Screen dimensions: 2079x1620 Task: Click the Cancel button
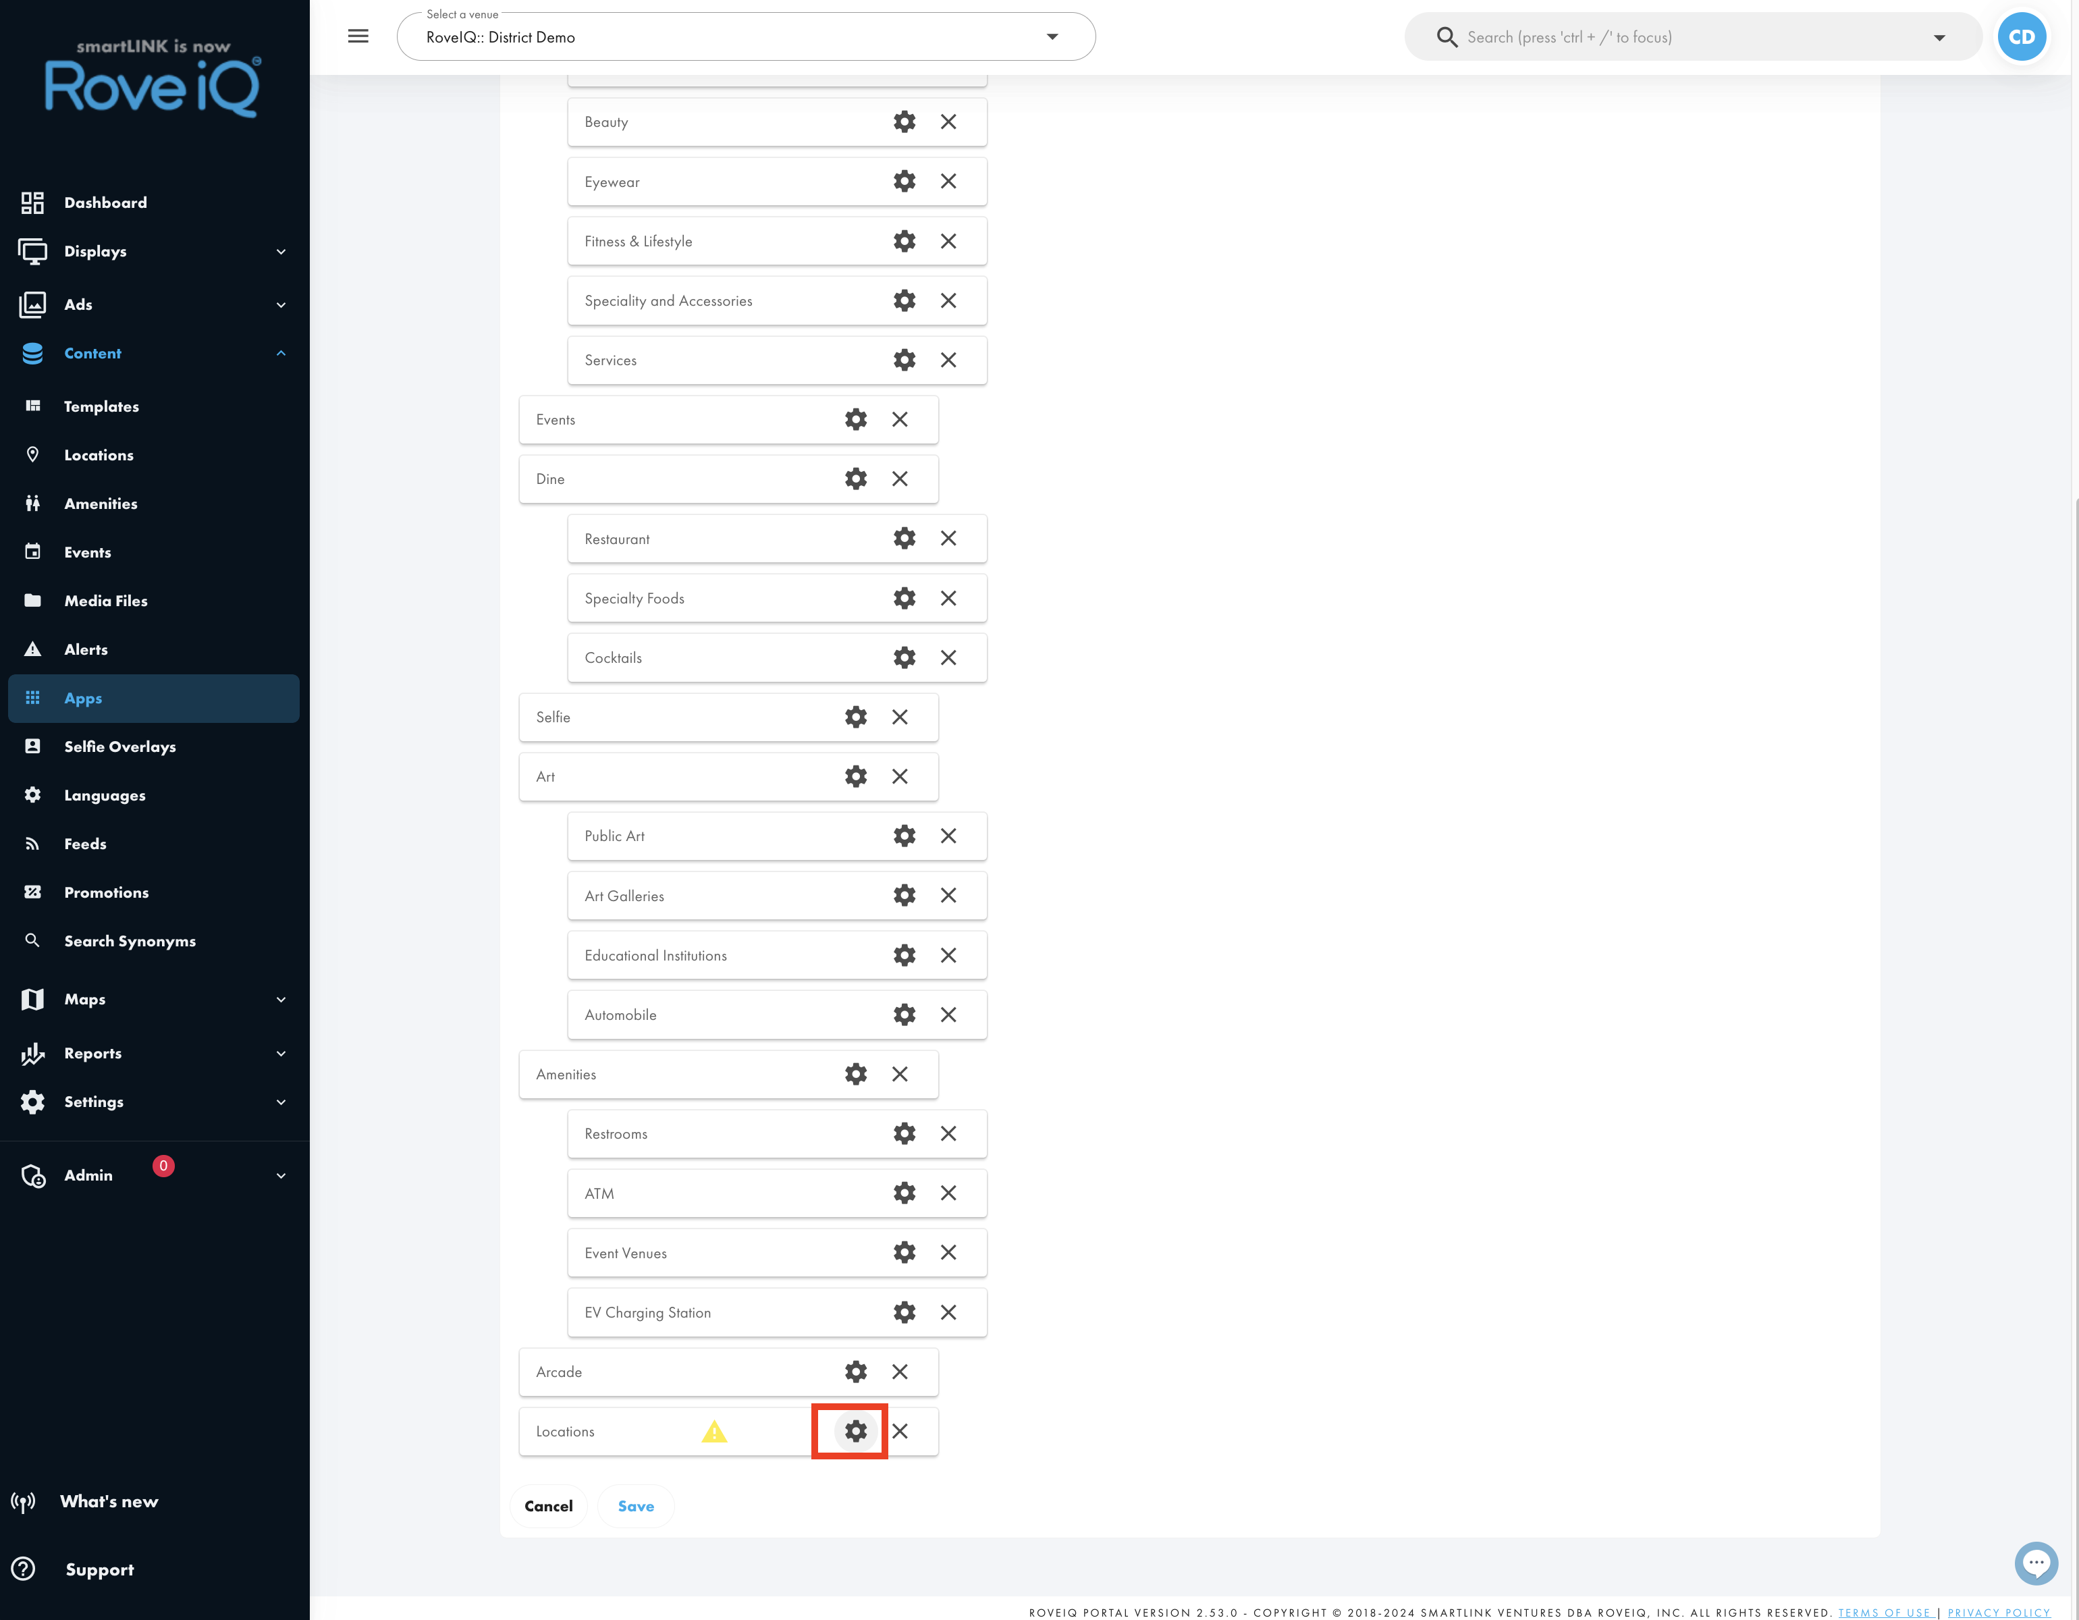(548, 1506)
